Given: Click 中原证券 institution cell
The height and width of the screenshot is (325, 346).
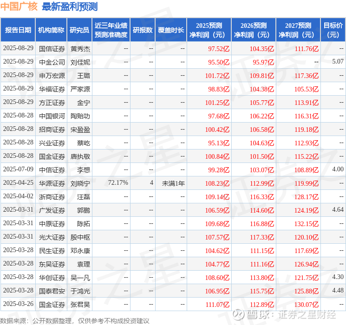Looking at the screenshot, I should 52,224.
